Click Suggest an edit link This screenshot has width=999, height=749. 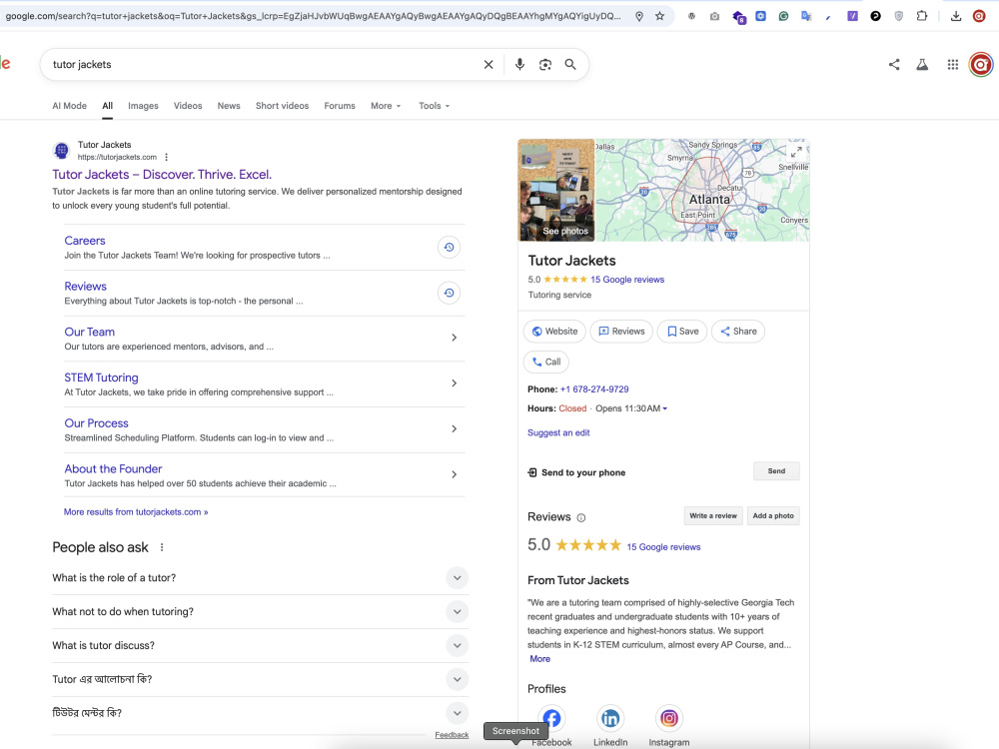[x=558, y=432]
